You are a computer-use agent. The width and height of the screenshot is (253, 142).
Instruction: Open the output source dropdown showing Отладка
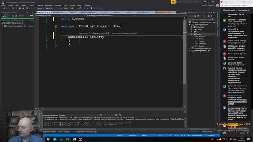79,115
